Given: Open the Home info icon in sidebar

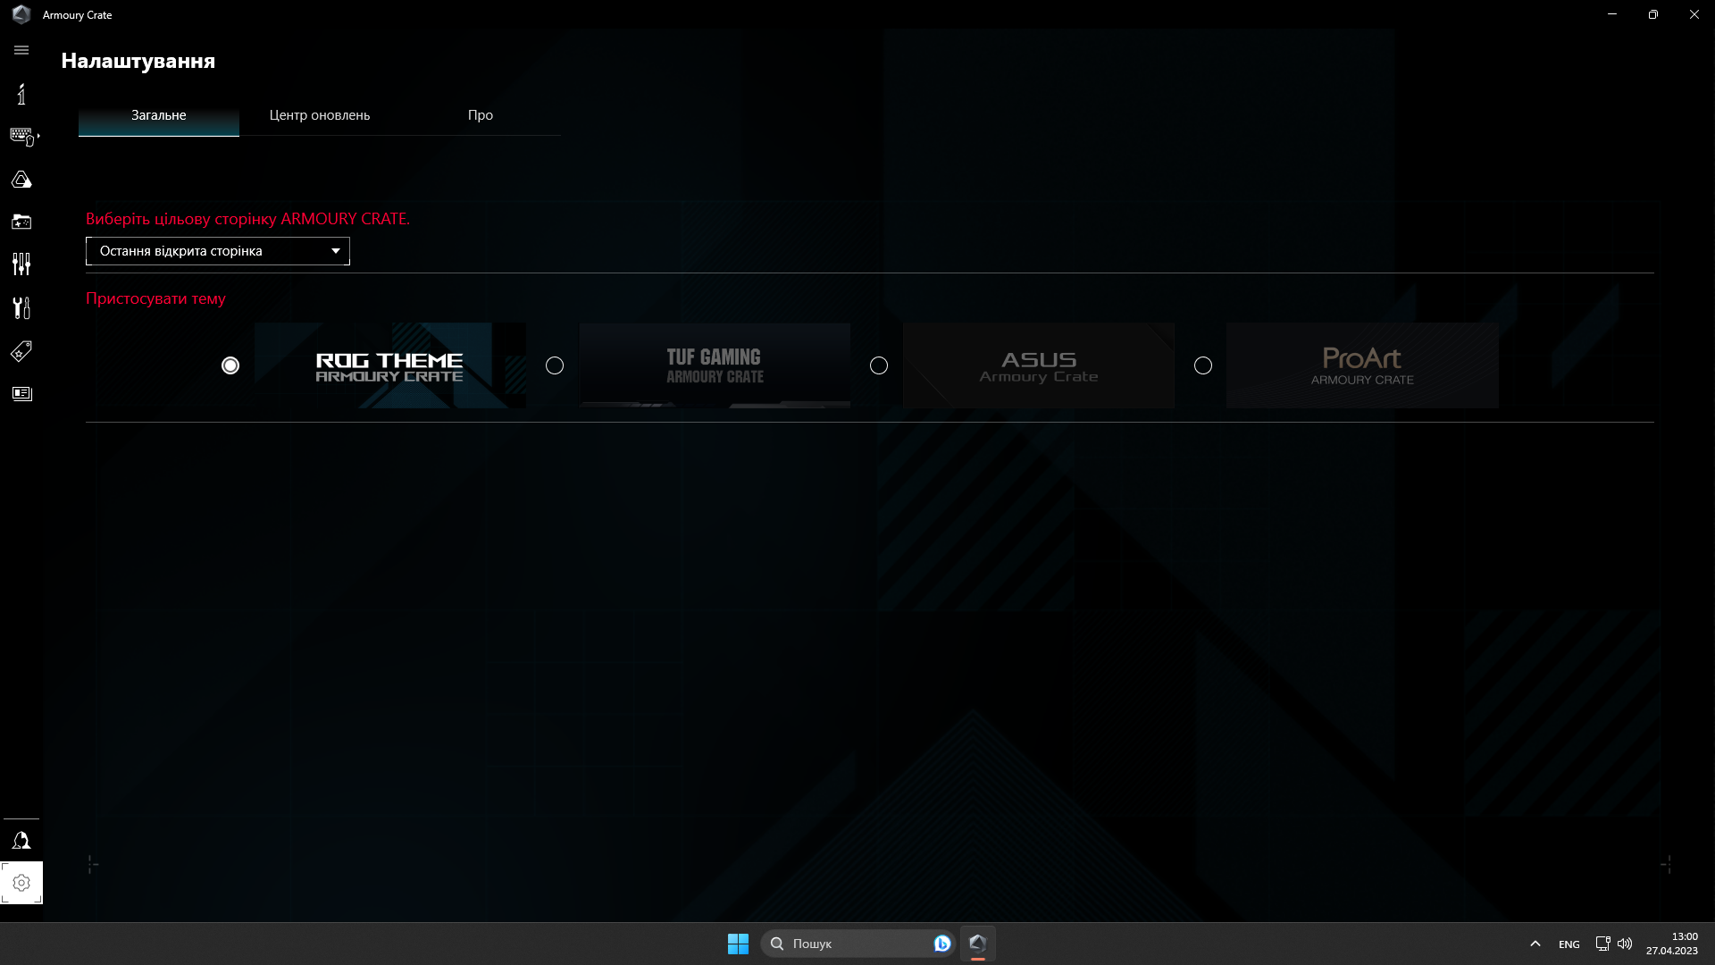Looking at the screenshot, I should [21, 94].
